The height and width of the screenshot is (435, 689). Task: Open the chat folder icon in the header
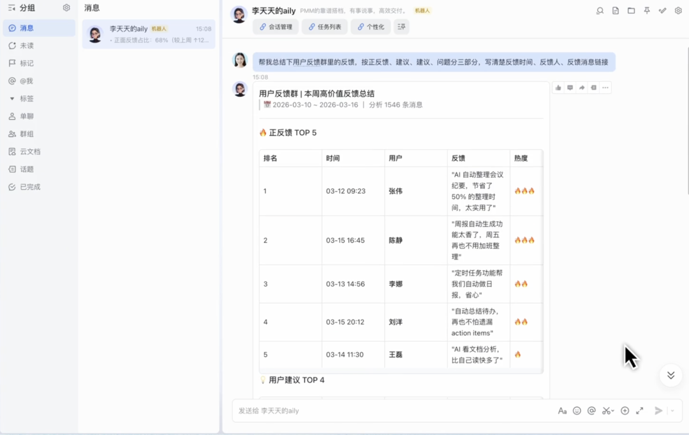coord(631,11)
